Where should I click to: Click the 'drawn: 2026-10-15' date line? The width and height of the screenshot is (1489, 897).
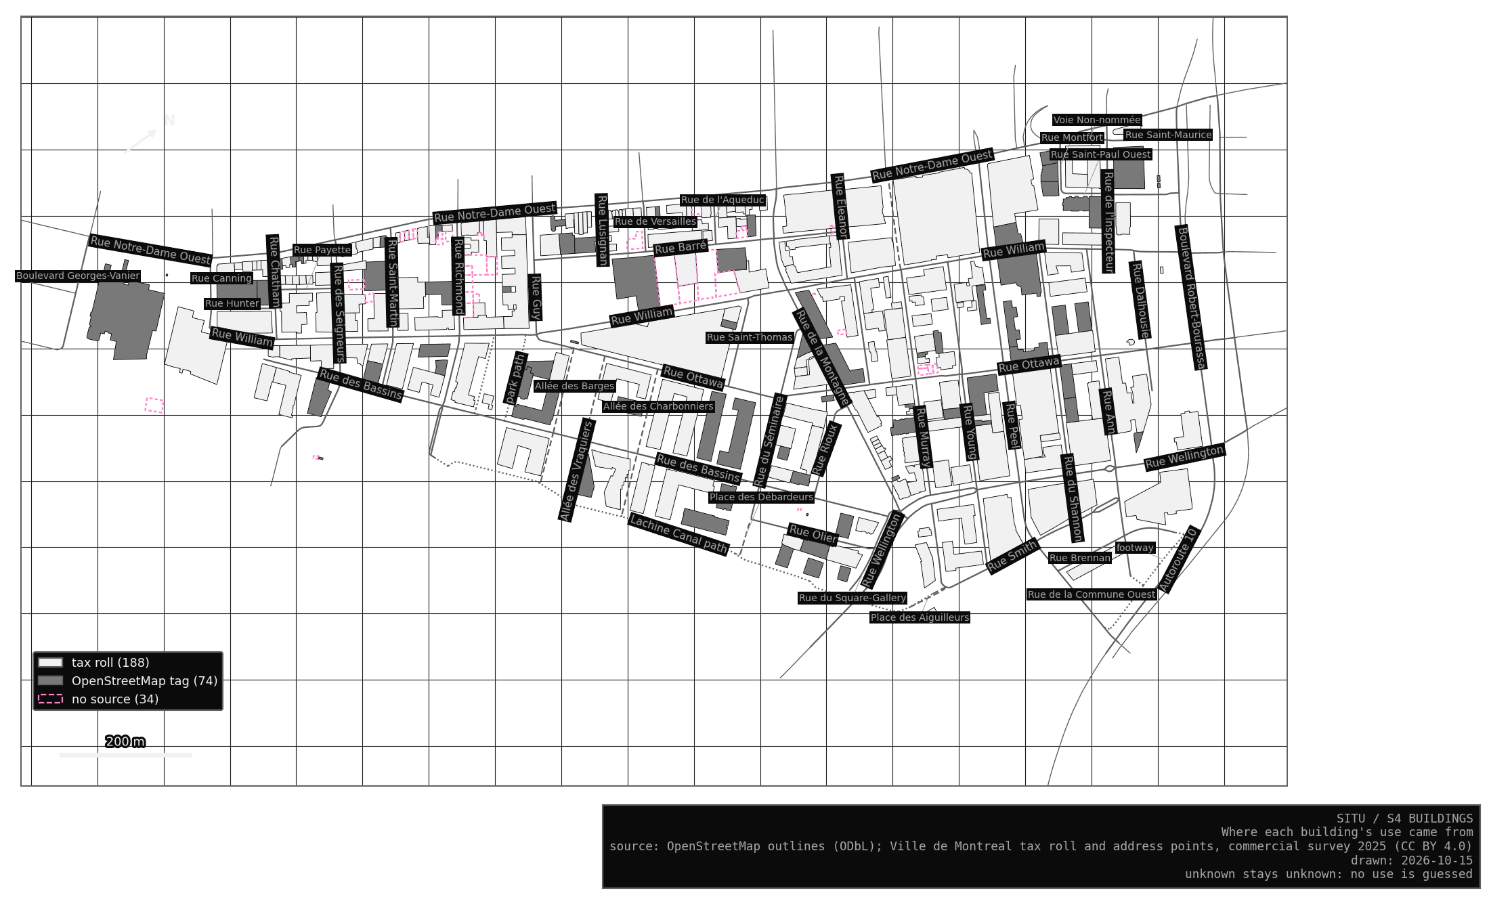pos(1412,860)
